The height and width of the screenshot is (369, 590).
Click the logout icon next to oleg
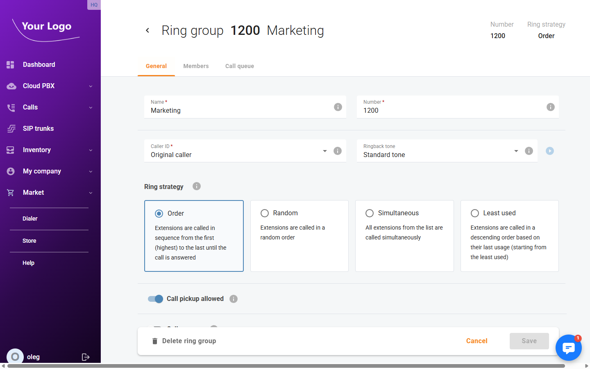tap(86, 357)
